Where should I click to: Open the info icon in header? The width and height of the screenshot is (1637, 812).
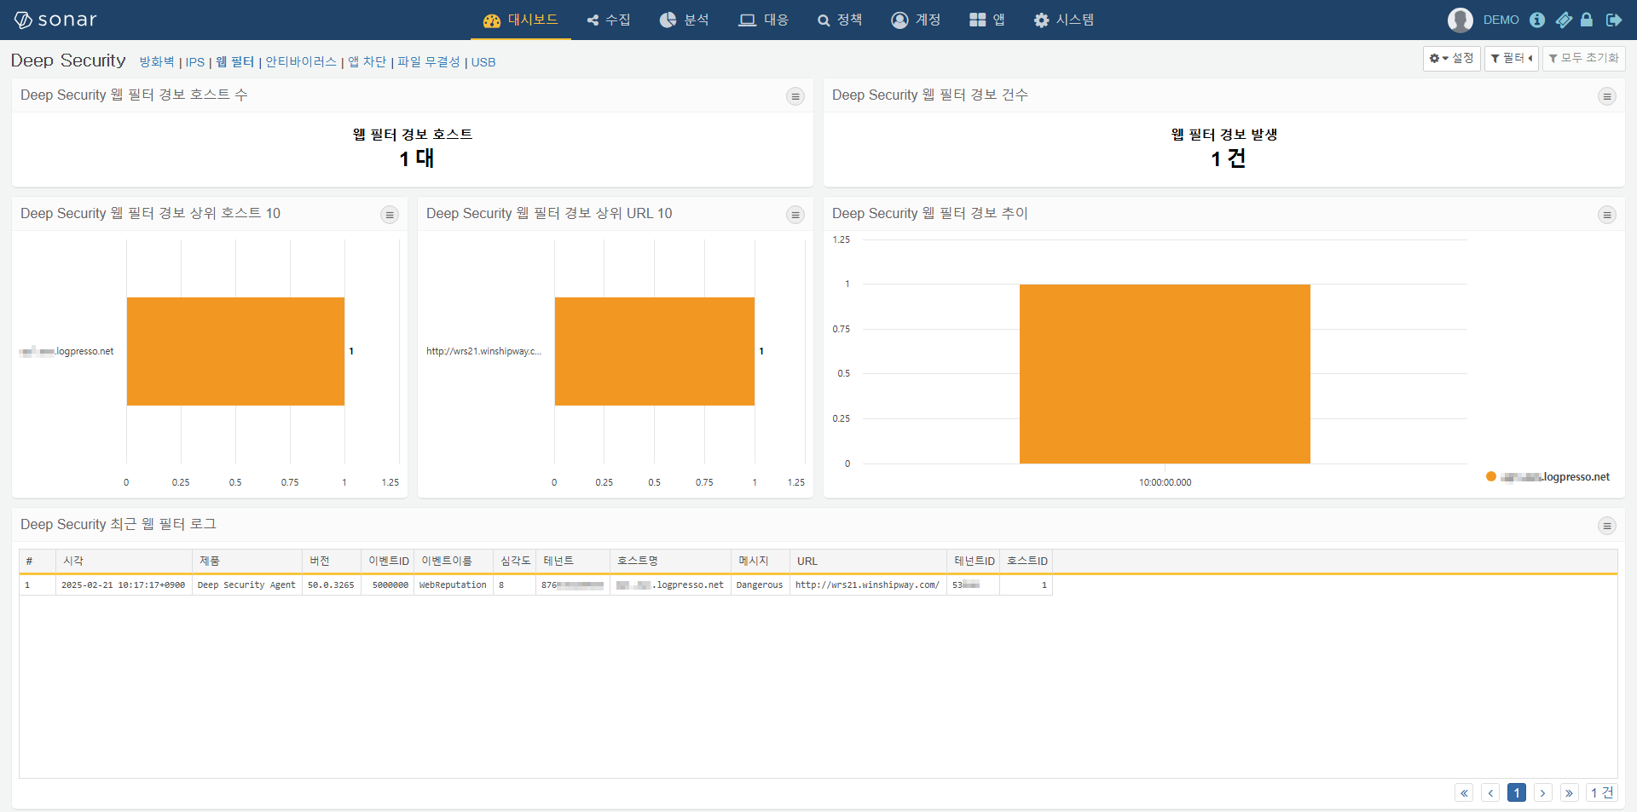pos(1537,20)
